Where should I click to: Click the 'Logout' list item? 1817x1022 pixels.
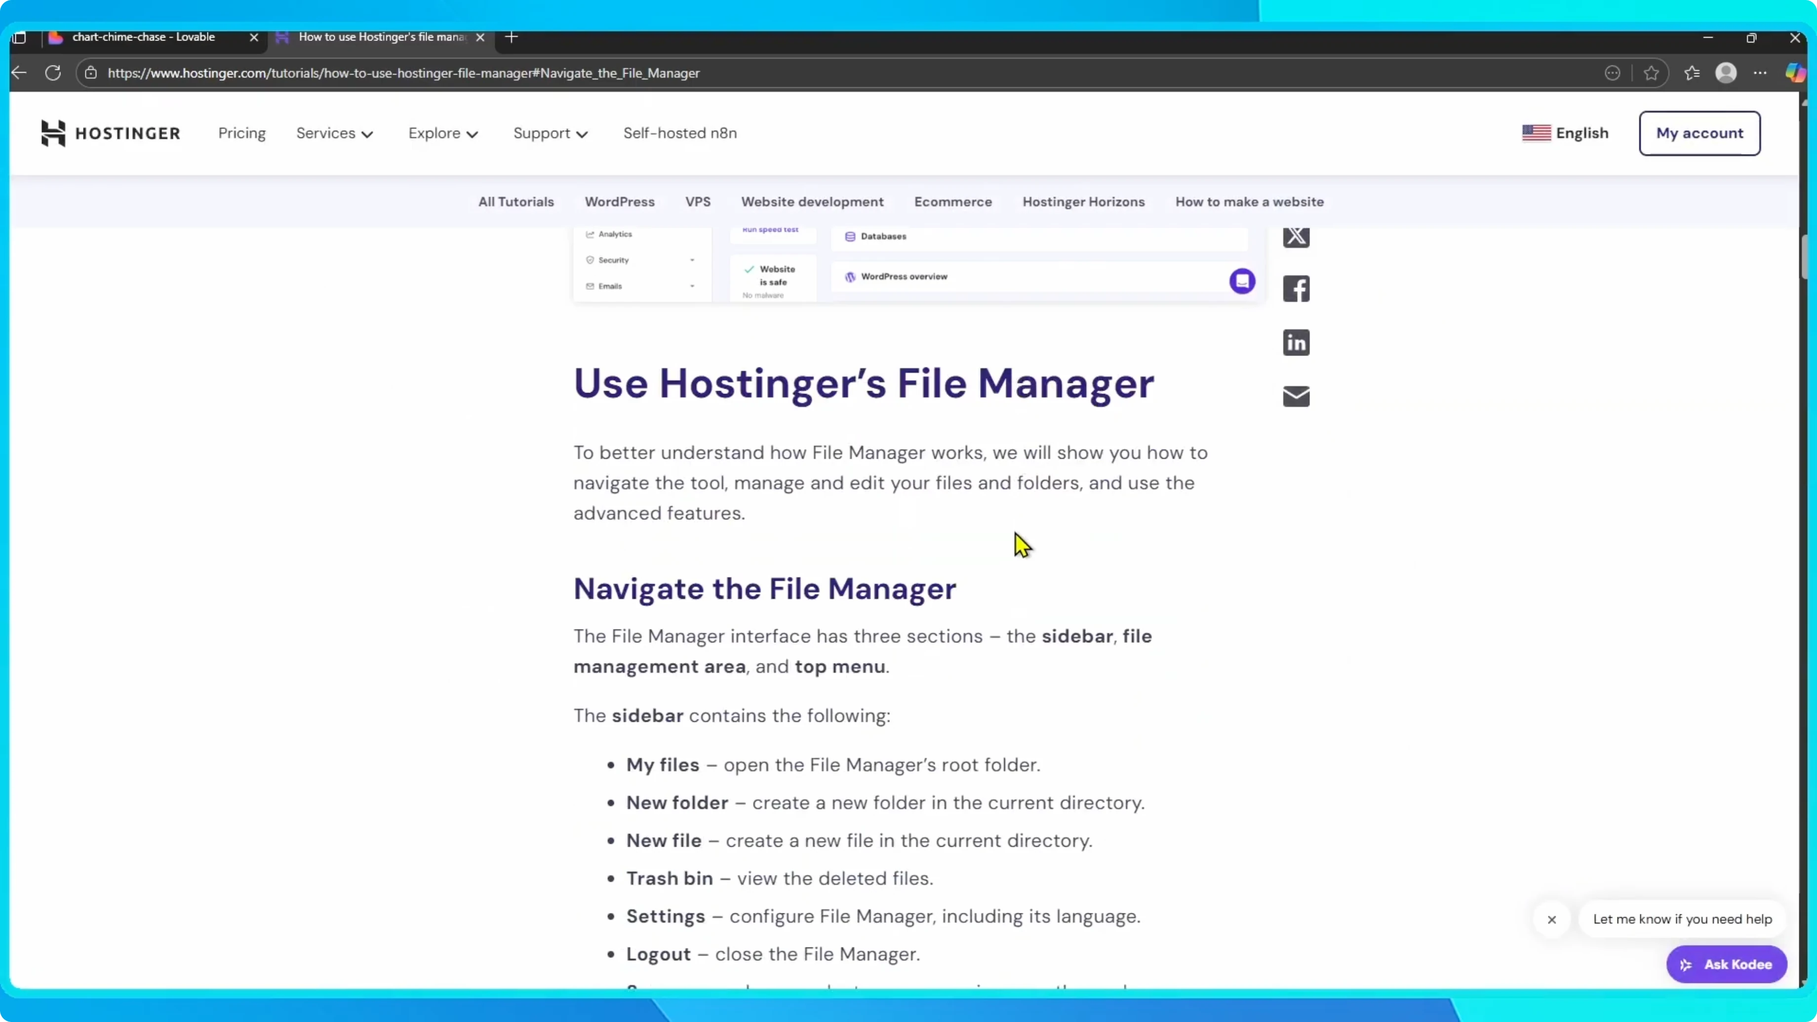(773, 954)
